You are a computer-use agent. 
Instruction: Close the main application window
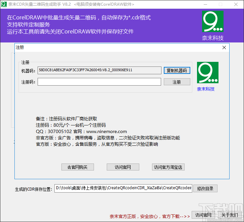tap(236, 4)
